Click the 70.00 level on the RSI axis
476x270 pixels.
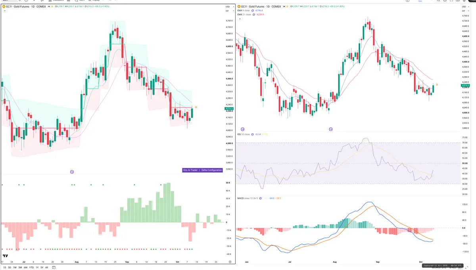pyautogui.click(x=465, y=143)
